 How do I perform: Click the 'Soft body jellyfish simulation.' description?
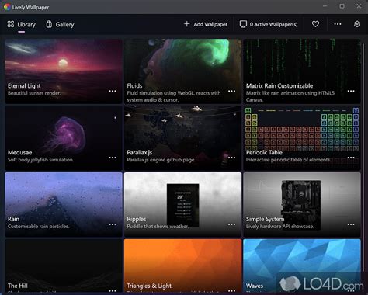click(x=40, y=160)
